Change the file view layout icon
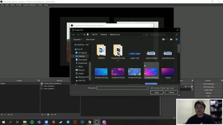The height and width of the screenshot is (125, 223). click(163, 40)
